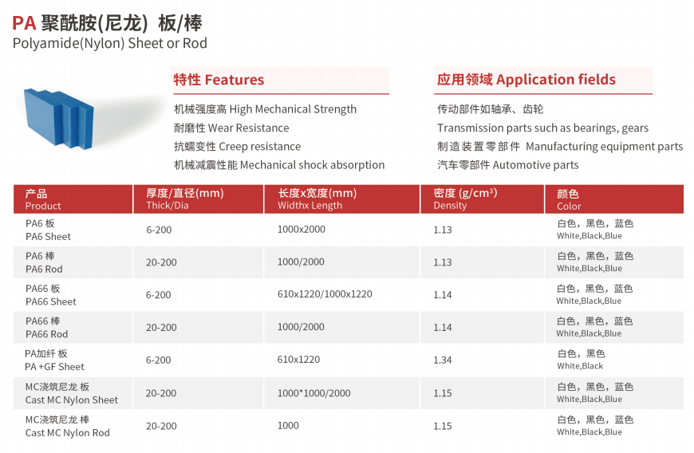Viewport: 694px width, 453px height.
Task: Click the 'PA 聚酰胺(尼龙) 板/棒' title
Action: pos(107,23)
